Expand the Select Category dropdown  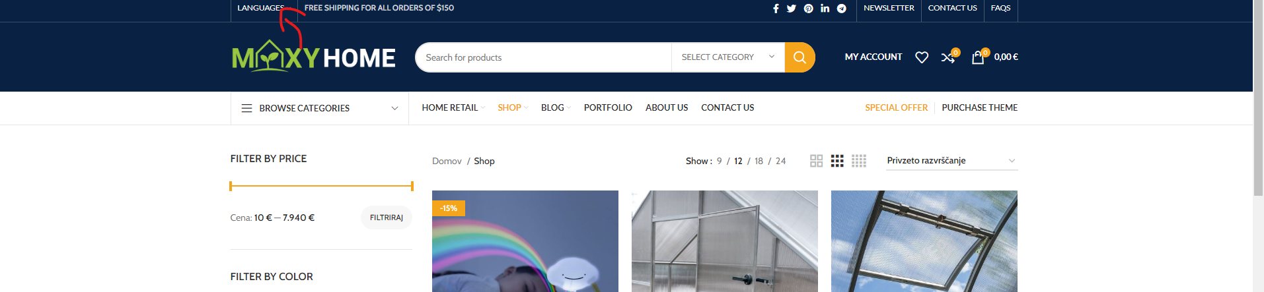[x=728, y=57]
